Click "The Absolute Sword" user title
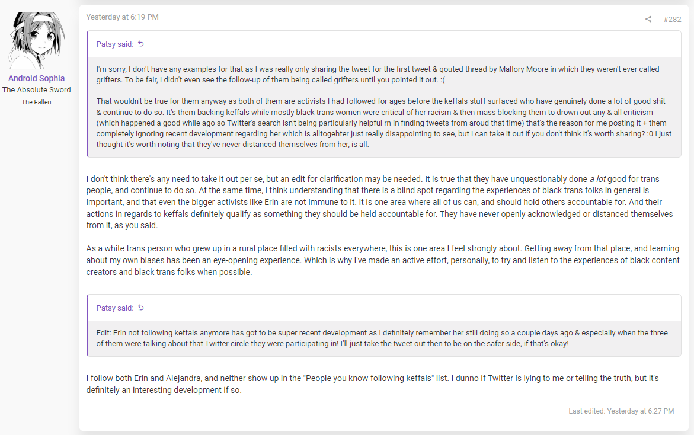694x435 pixels. point(37,90)
